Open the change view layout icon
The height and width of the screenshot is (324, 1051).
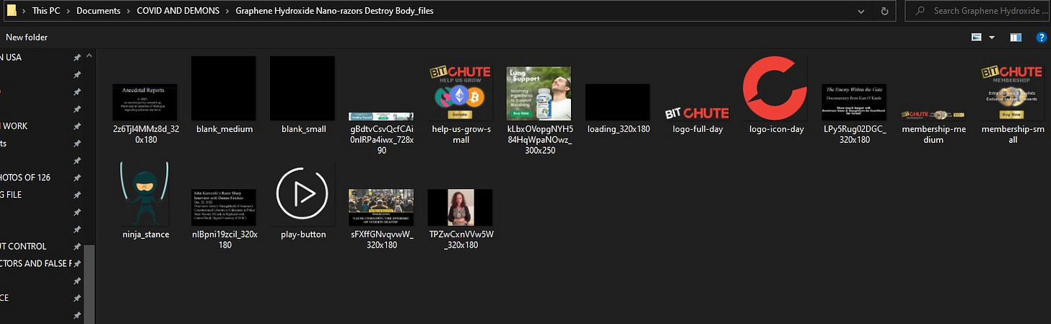(x=977, y=37)
